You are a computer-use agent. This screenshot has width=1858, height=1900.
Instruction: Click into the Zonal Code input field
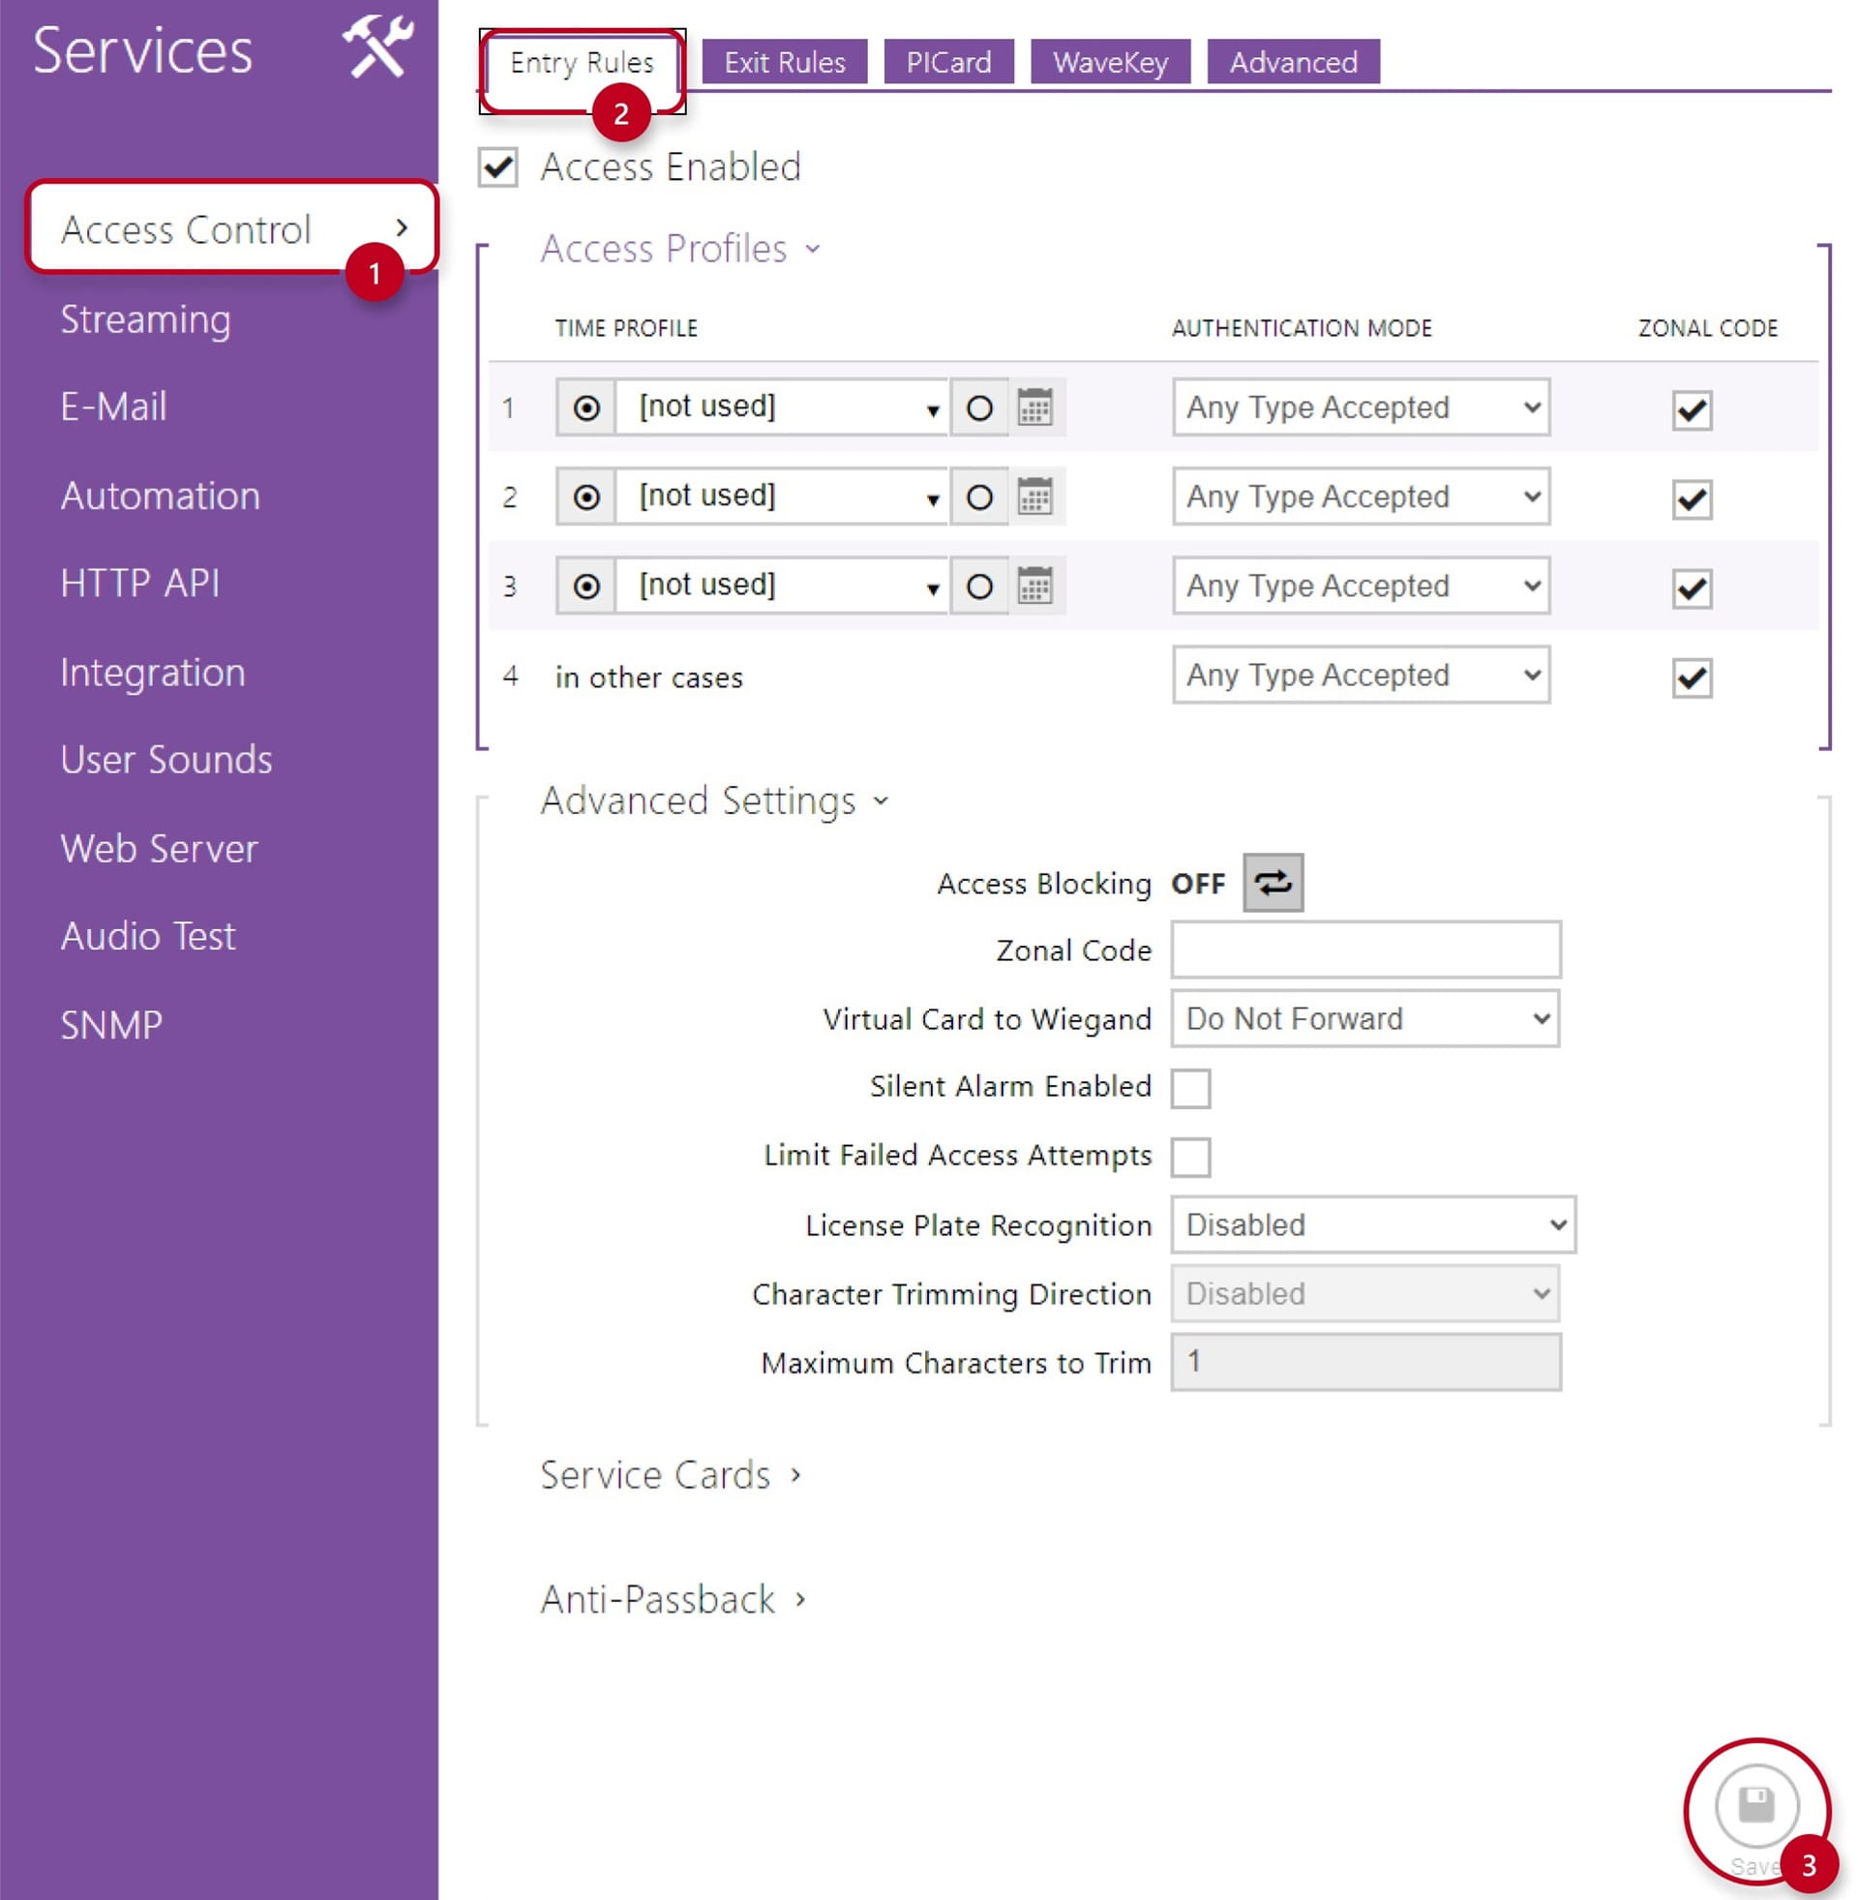(1366, 950)
